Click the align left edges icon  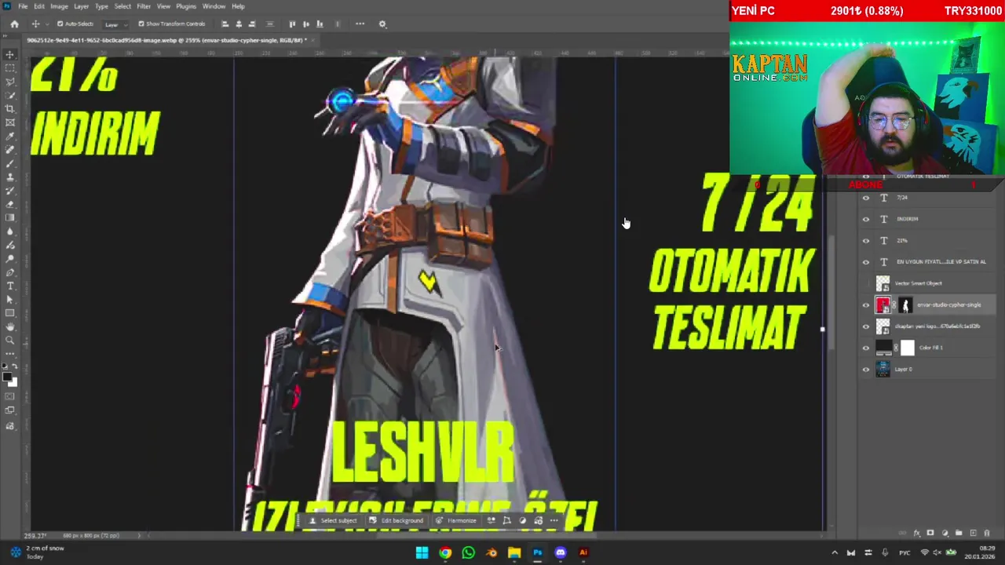225,24
